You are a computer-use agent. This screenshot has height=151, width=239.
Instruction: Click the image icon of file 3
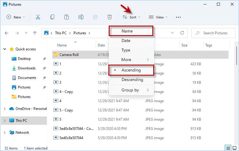click(x=56, y=82)
